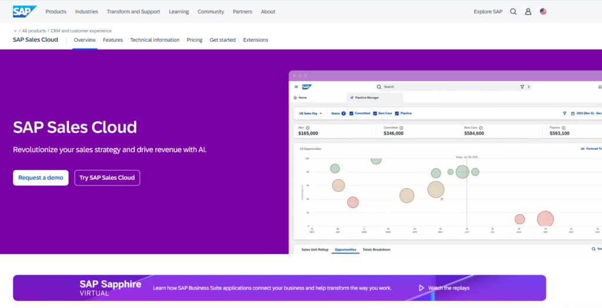
Task: Click the Pipeline Manager tab icon
Action: click(352, 98)
